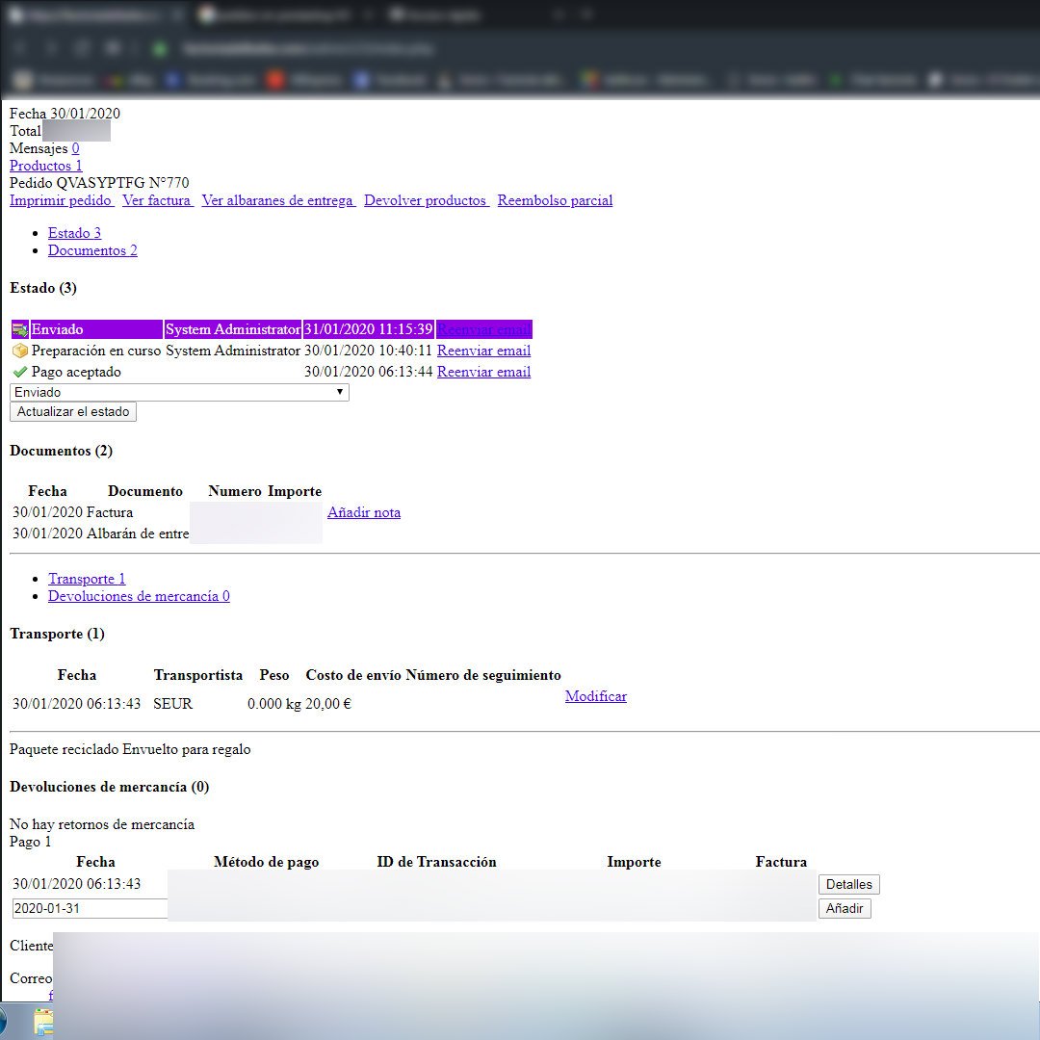Switch to the Estado 3 tab link
The width and height of the screenshot is (1040, 1040).
74,233
